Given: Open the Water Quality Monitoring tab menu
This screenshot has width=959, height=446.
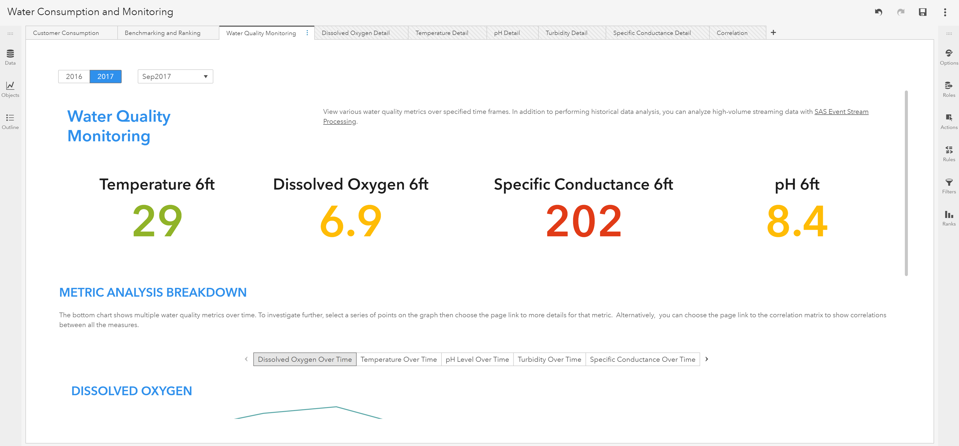Looking at the screenshot, I should [x=307, y=33].
